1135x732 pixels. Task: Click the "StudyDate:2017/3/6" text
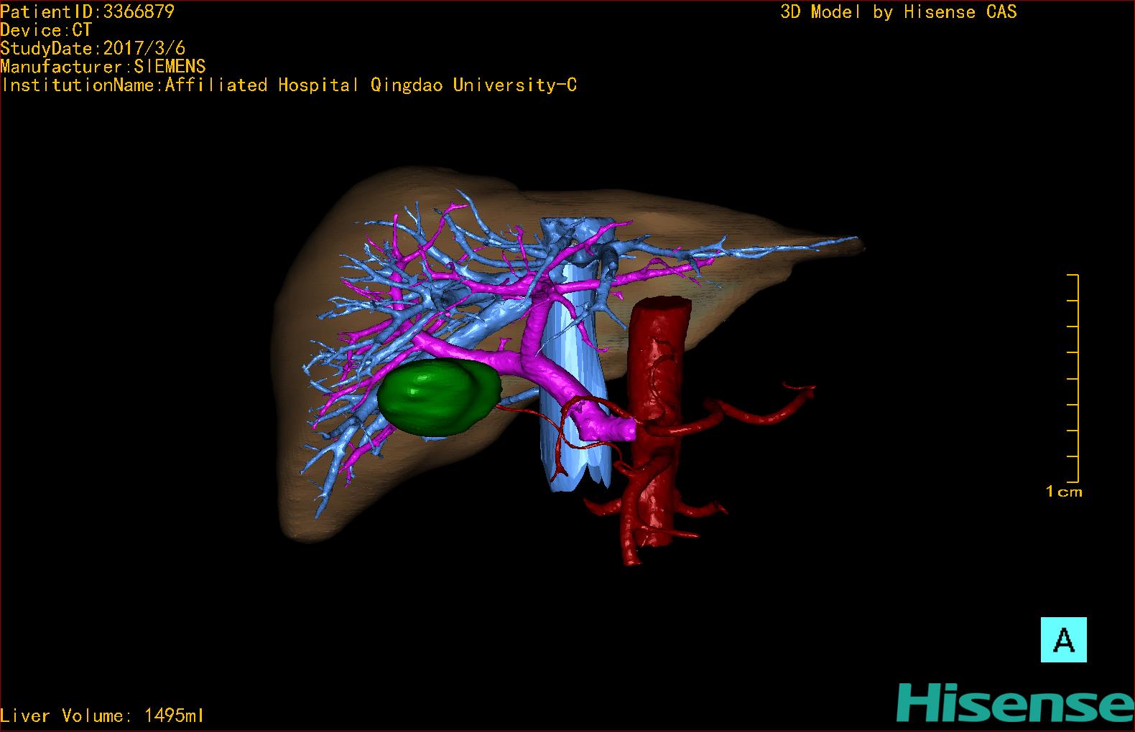(93, 48)
